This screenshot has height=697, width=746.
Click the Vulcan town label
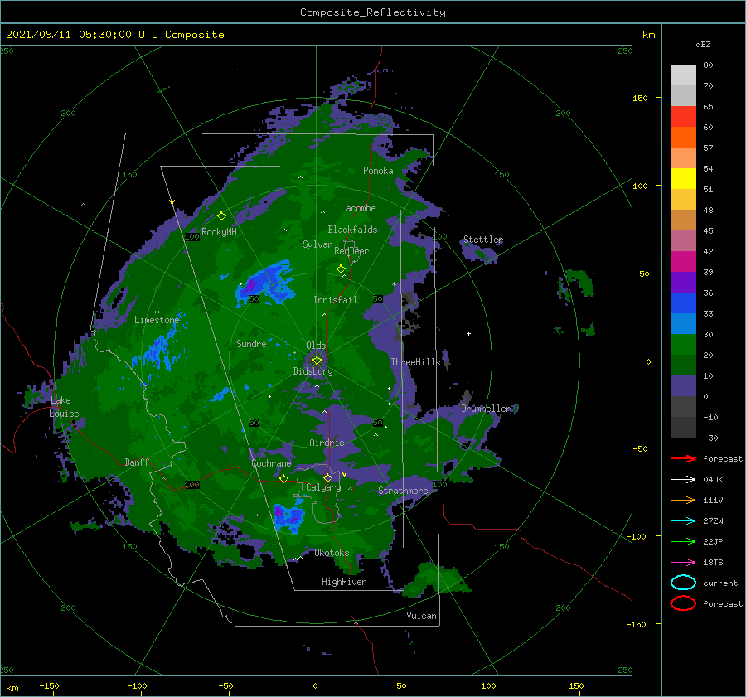click(x=421, y=616)
